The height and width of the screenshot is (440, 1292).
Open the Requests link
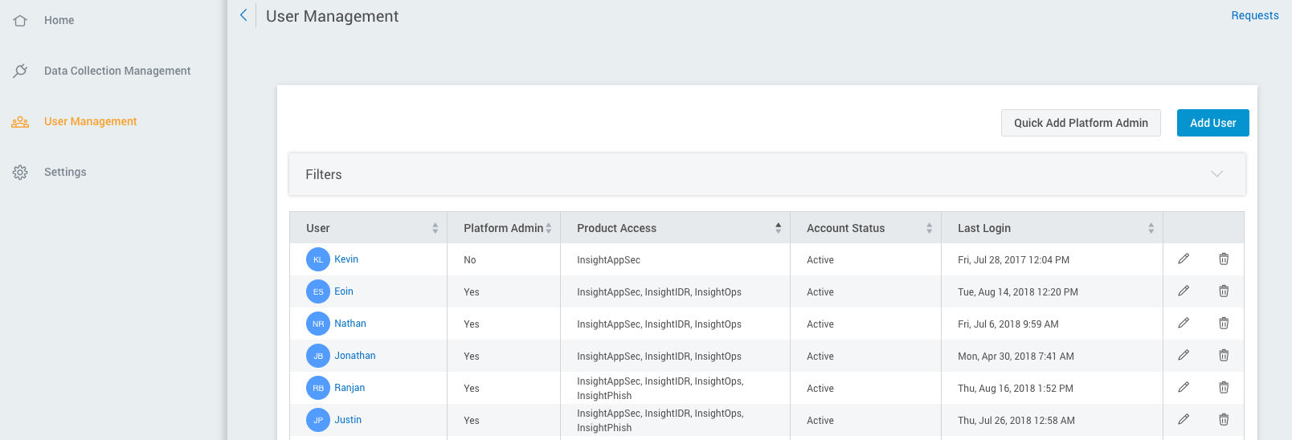tap(1254, 15)
